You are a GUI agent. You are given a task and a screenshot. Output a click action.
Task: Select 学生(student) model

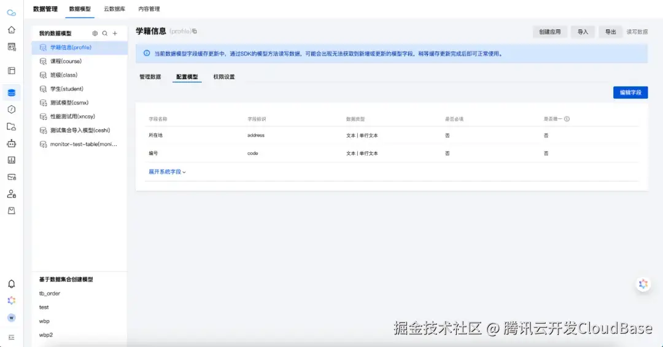pyautogui.click(x=79, y=89)
